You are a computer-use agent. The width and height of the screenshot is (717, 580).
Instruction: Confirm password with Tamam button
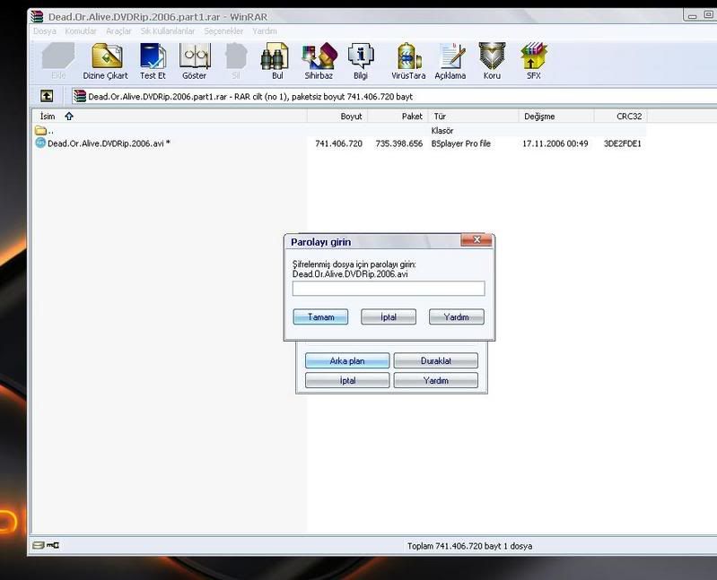tap(320, 317)
